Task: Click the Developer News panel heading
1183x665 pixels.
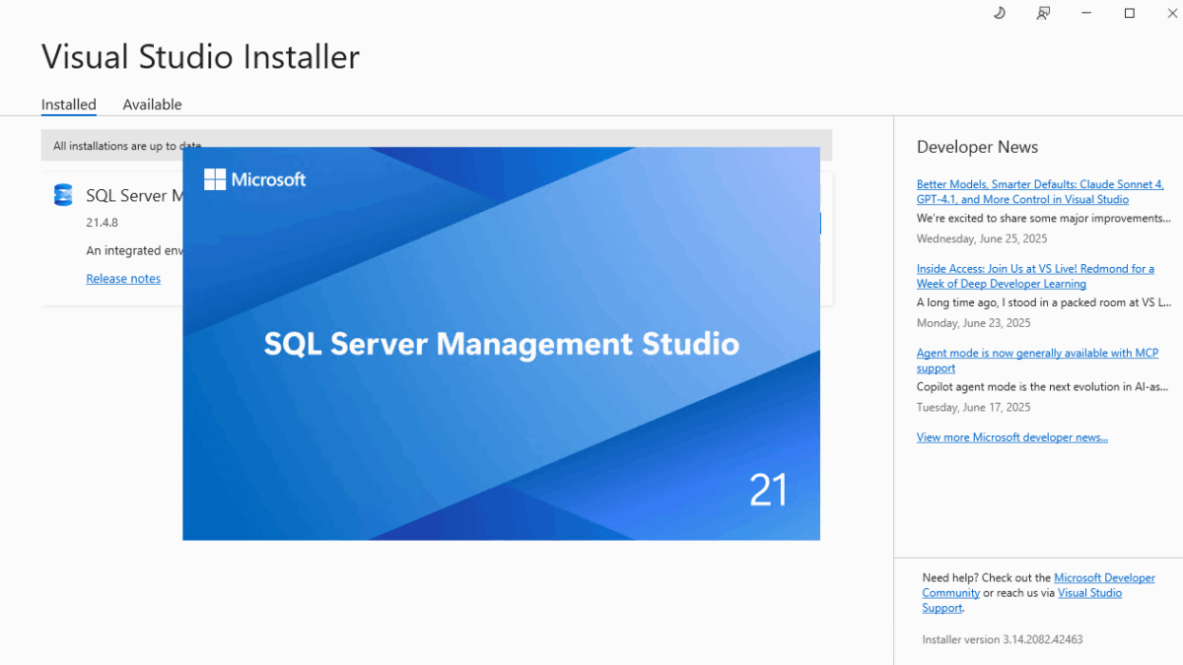Action: 977,146
